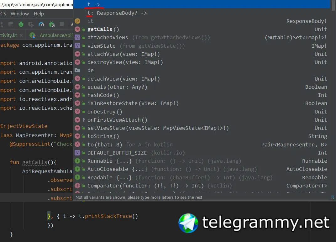336x242 pixels.
Task: Select the 'de' folder suggestion
Action: point(202,70)
